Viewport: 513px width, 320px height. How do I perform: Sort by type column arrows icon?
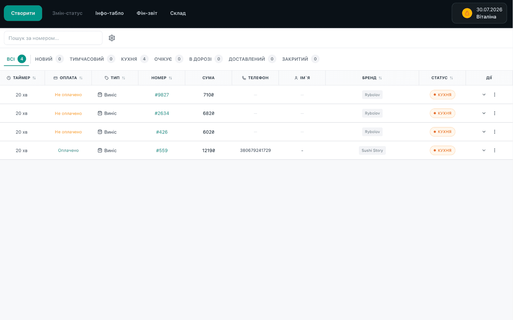(124, 78)
